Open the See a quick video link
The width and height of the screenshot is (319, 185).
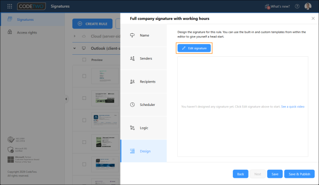tap(293, 106)
